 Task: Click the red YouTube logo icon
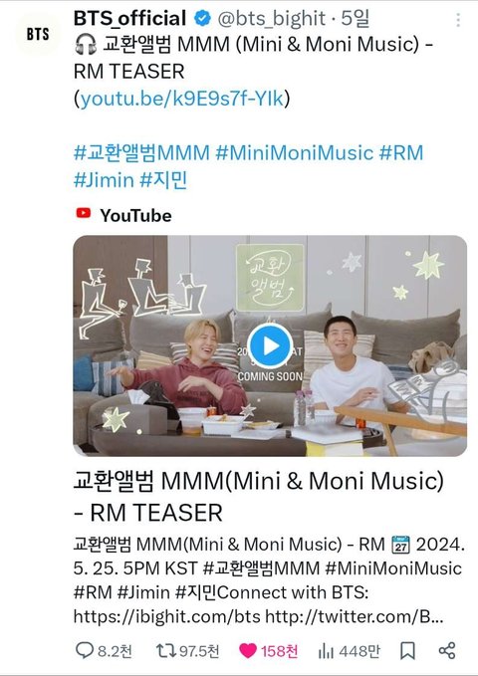click(84, 213)
